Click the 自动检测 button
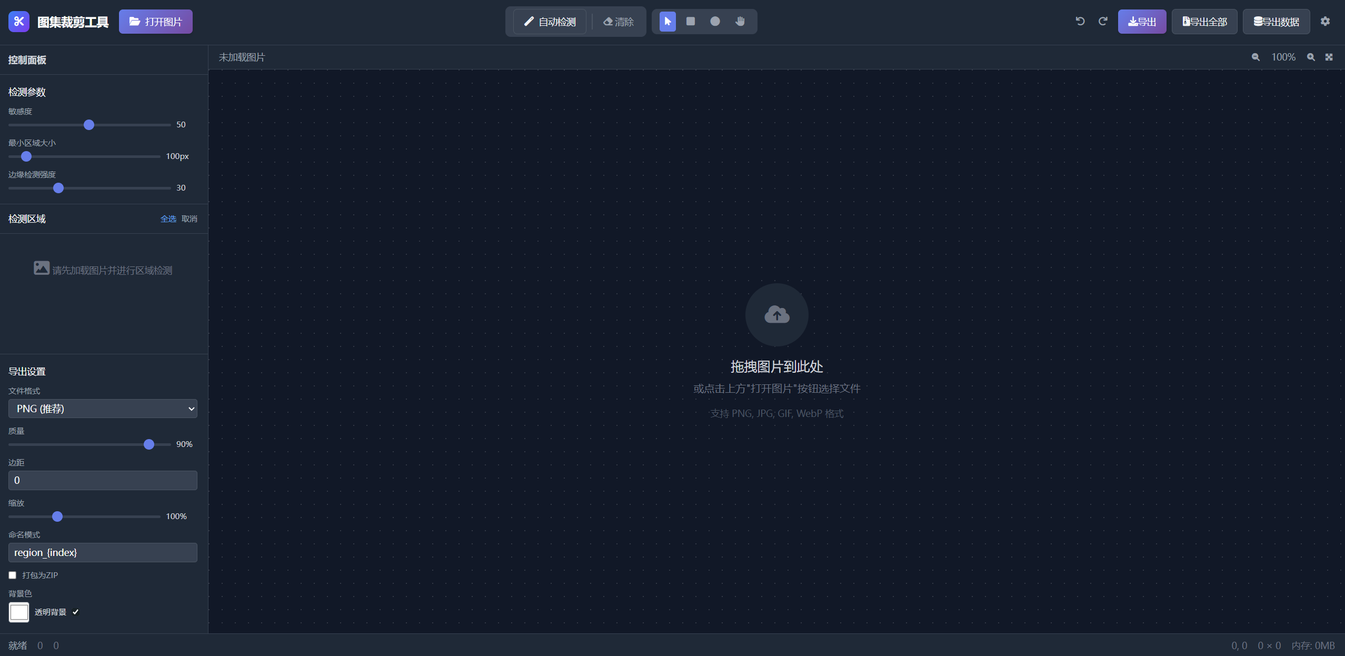Viewport: 1345px width, 656px height. tap(550, 22)
